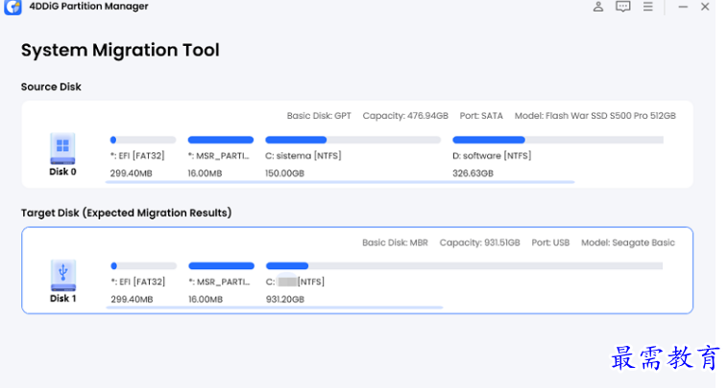Viewport: 728px width, 388px height.
Task: Click the source MSR partition usage bar
Action: point(221,140)
